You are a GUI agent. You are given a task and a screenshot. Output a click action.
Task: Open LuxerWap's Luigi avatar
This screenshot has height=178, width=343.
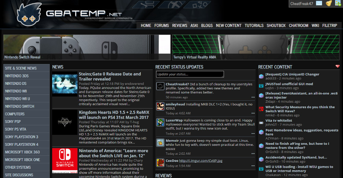(160, 122)
